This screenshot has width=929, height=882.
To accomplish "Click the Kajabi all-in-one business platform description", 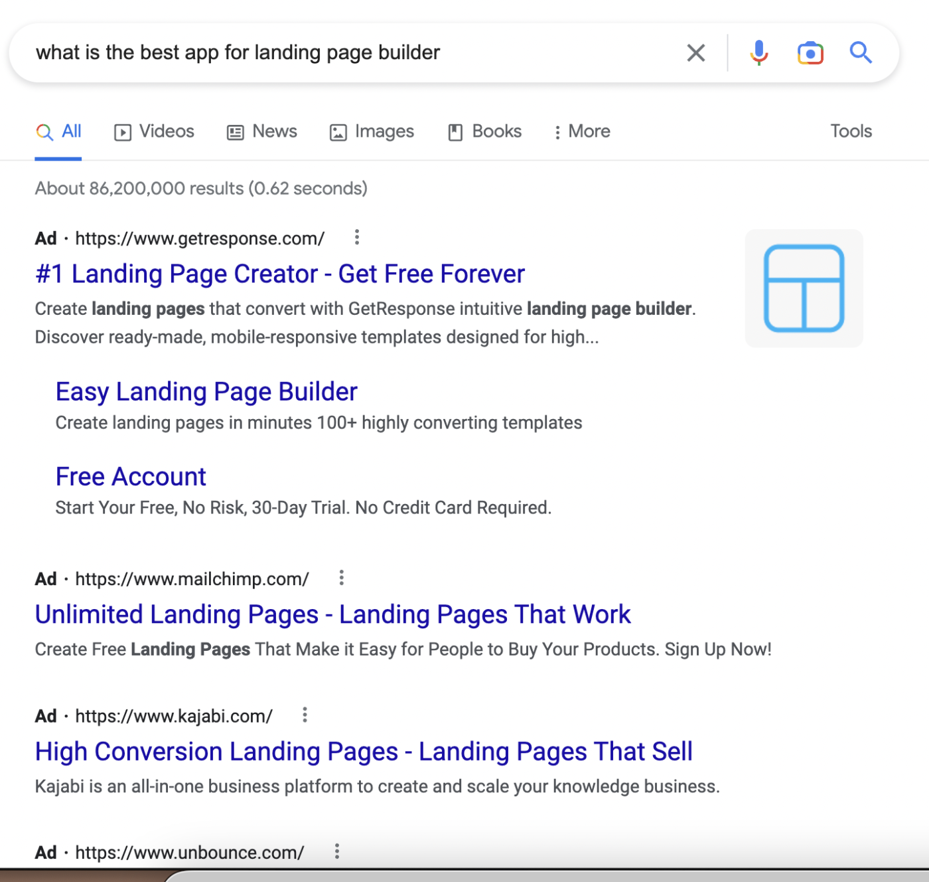I will pos(377,786).
